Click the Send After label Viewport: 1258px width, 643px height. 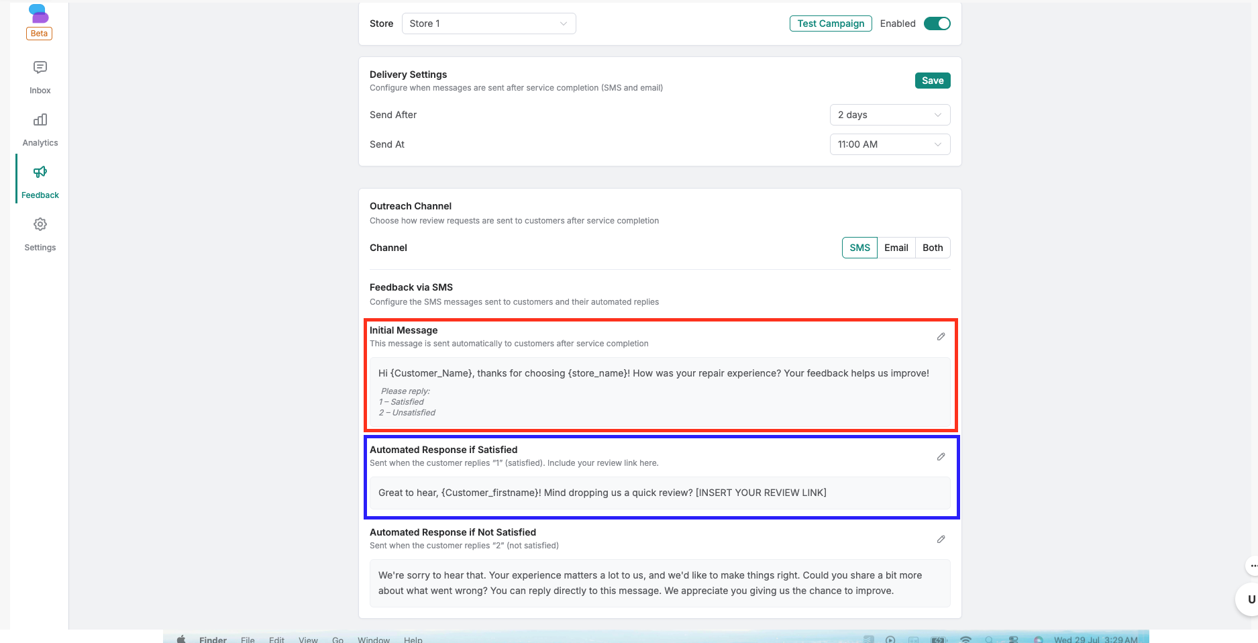pyautogui.click(x=393, y=115)
